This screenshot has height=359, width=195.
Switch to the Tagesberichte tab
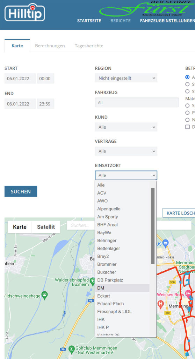point(89,46)
